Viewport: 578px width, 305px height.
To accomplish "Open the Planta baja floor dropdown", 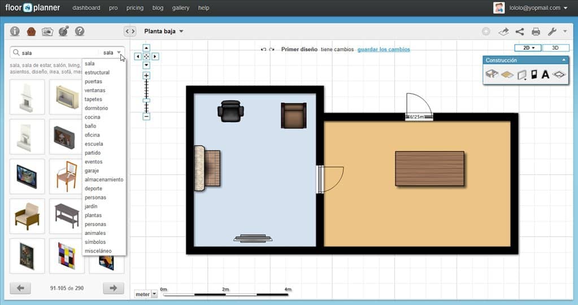I will (x=164, y=31).
